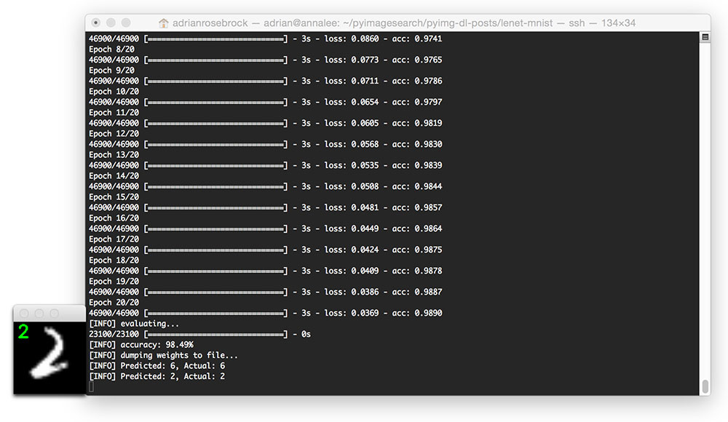Close the terminal window
Viewport: 728px width, 422px height.
(x=95, y=23)
